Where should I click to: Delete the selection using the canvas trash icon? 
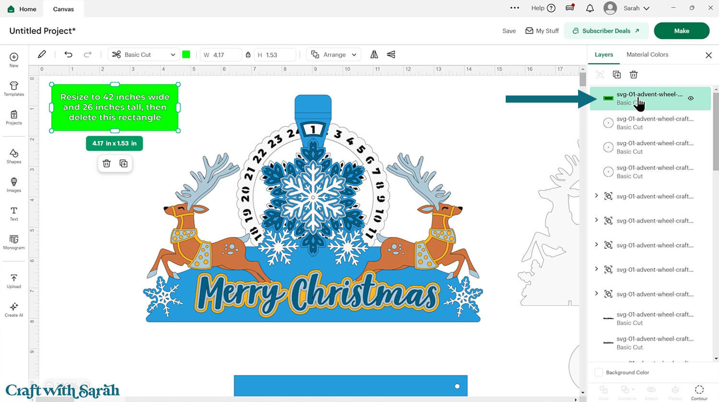[107, 163]
